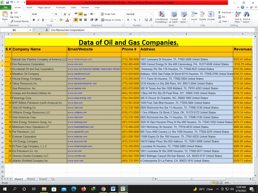Toggle Center horizontal alignment
The width and height of the screenshot is (258, 193).
(80, 20)
